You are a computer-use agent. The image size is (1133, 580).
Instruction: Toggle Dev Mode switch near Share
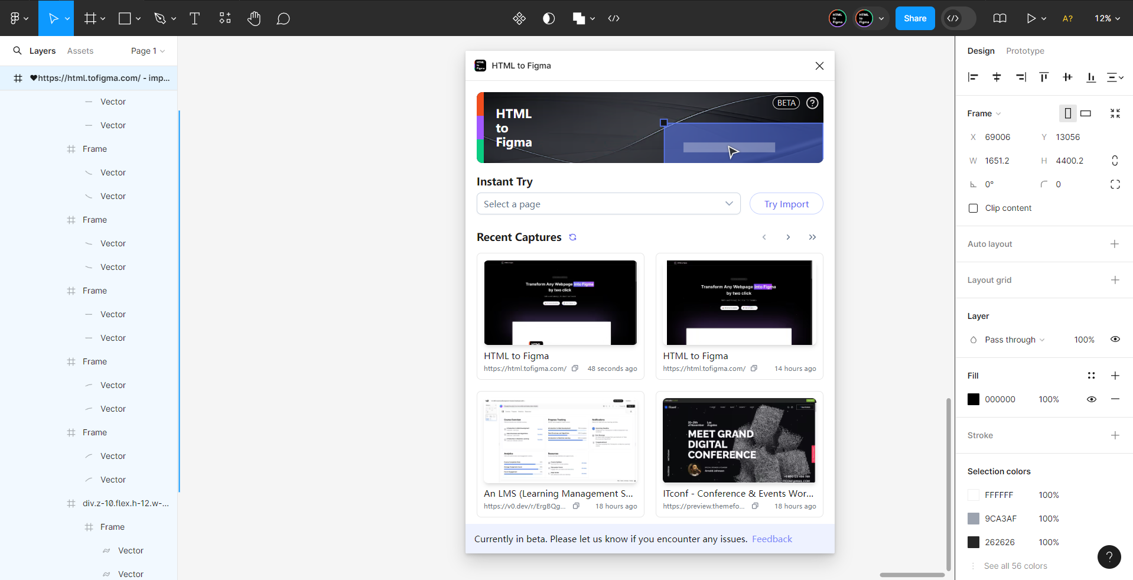click(958, 18)
